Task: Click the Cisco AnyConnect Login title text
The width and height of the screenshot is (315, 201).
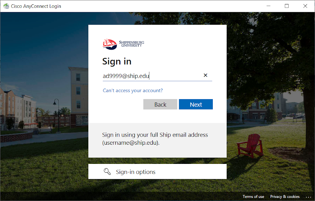Action: [36, 6]
